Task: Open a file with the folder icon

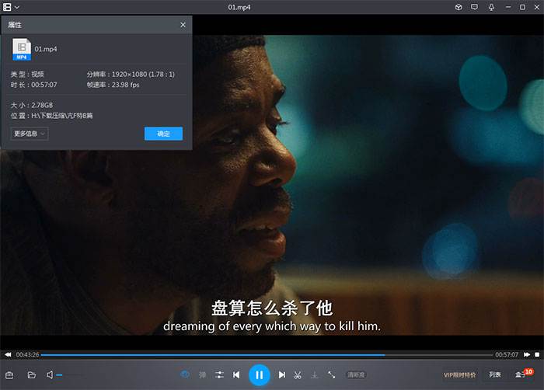Action: [32, 375]
